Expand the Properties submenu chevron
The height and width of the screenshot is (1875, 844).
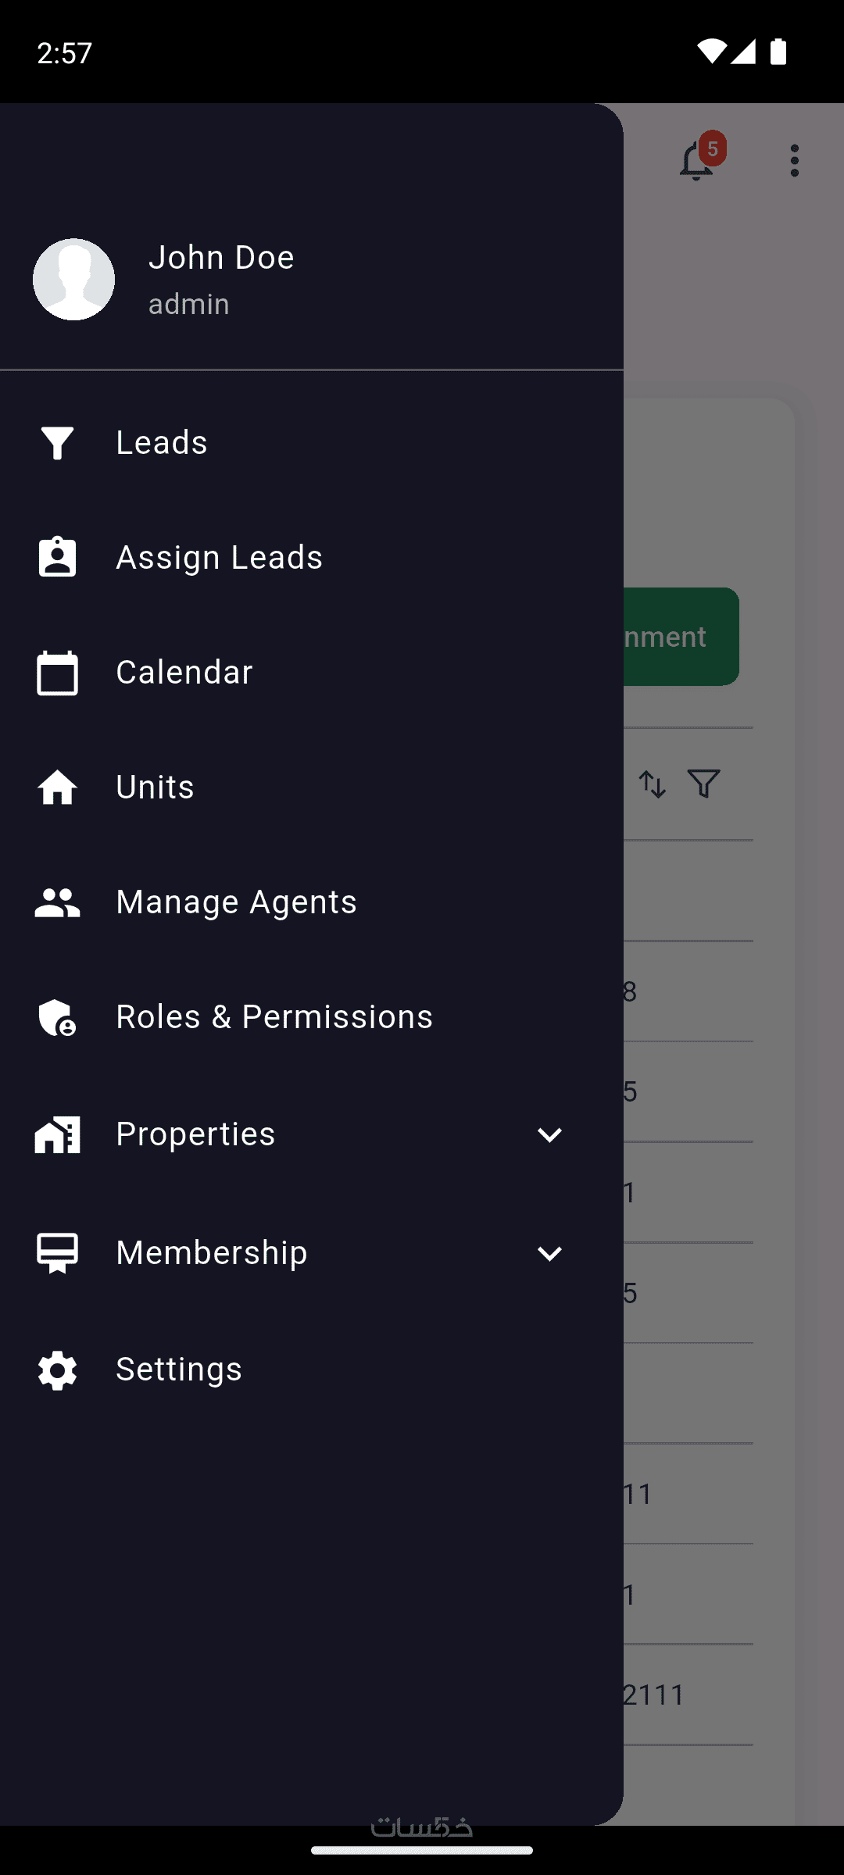tap(549, 1134)
